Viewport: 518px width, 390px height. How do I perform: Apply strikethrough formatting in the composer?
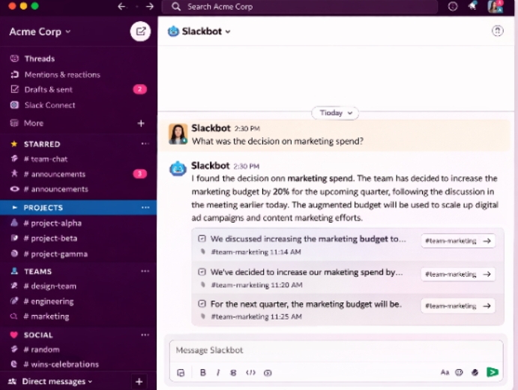[233, 372]
